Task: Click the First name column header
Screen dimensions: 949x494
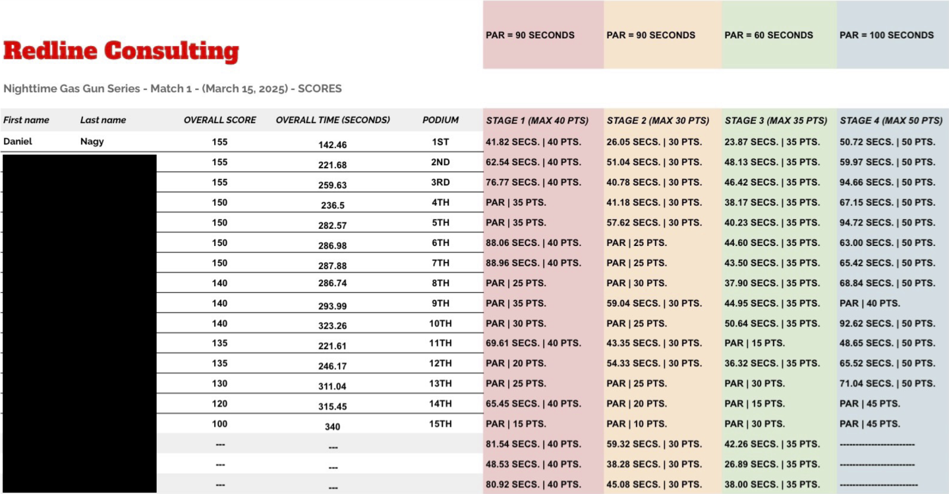Action: point(26,120)
